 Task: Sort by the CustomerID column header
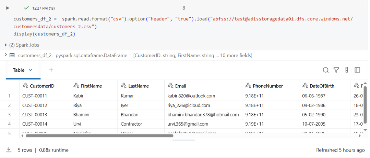pyautogui.click(x=42, y=86)
